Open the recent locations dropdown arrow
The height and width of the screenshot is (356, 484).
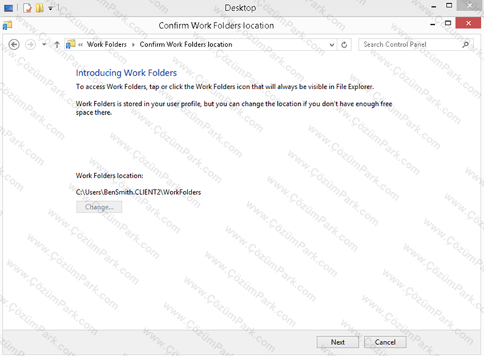pos(44,45)
